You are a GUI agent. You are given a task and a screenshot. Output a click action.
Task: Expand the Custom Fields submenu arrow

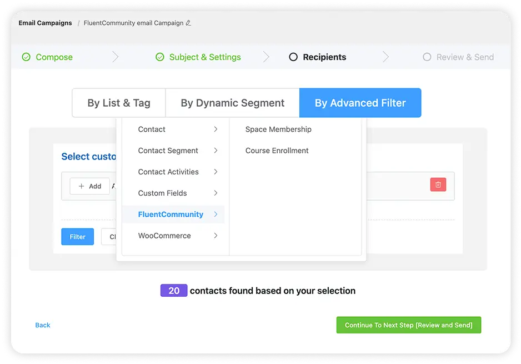coord(216,193)
